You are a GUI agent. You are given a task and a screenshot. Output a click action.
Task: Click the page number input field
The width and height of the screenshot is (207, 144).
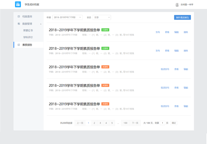[x=162, y=123]
